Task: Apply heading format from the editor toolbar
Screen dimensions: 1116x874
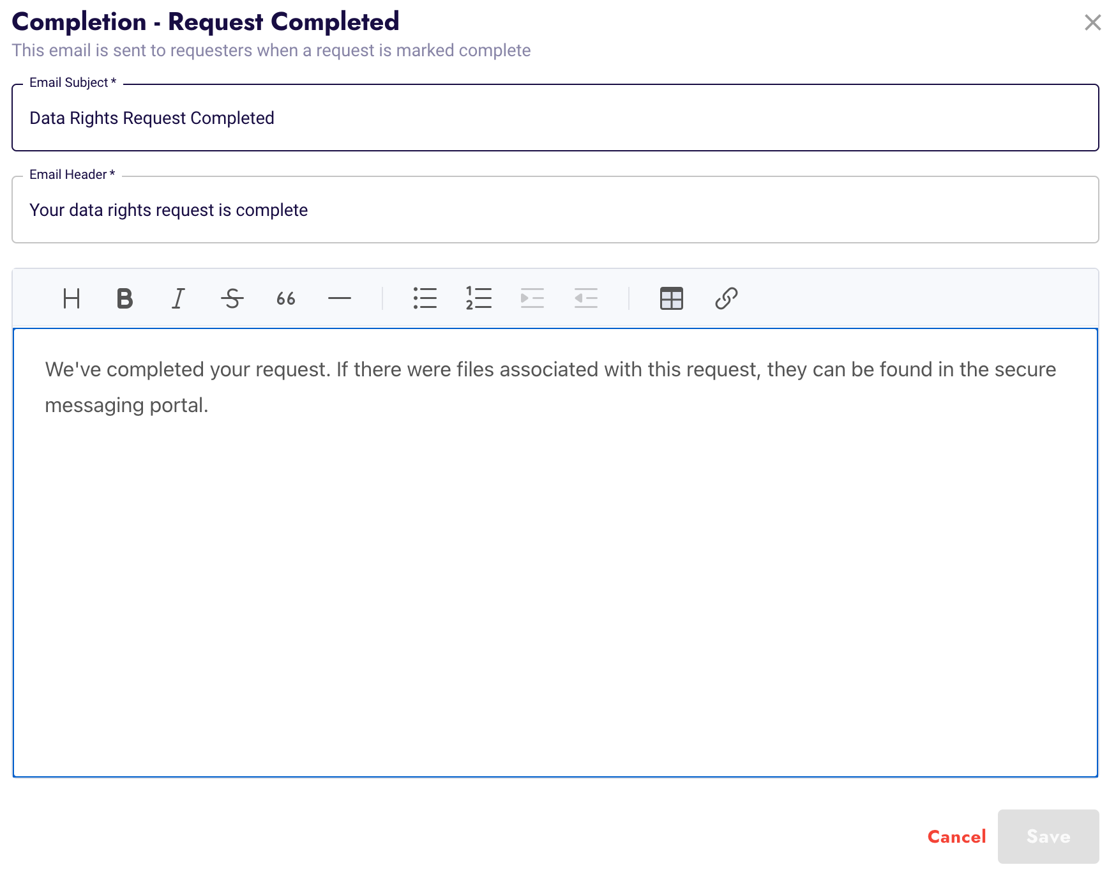Action: coord(72,298)
